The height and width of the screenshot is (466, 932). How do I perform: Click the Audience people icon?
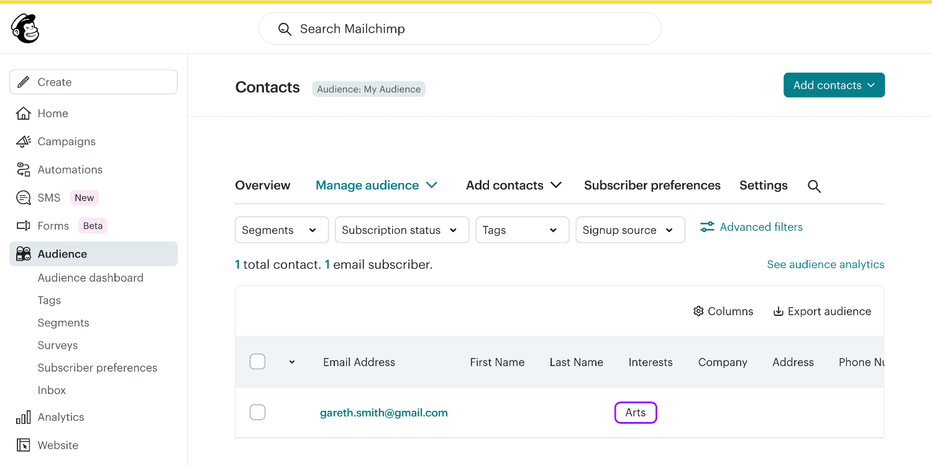coord(24,254)
